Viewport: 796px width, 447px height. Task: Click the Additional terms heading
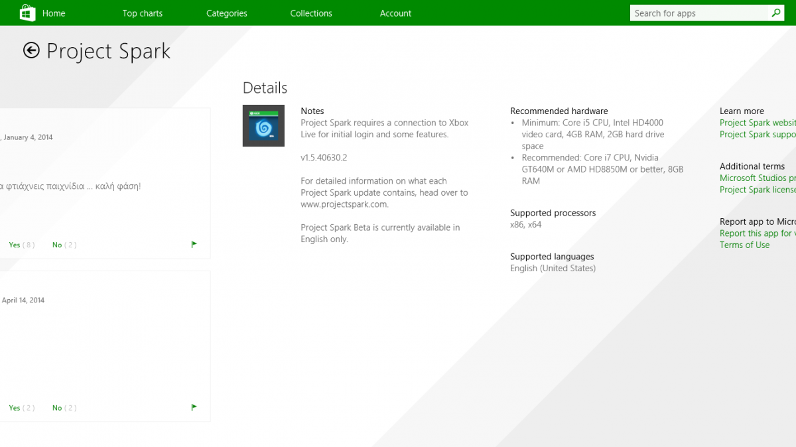pyautogui.click(x=752, y=166)
